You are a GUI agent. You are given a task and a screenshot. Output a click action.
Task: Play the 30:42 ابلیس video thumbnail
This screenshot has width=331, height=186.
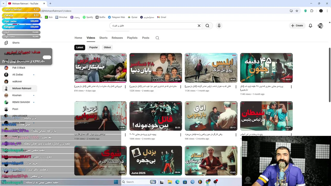[x=211, y=68]
